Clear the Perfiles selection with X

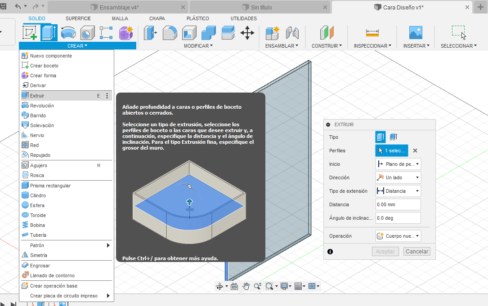click(415, 151)
